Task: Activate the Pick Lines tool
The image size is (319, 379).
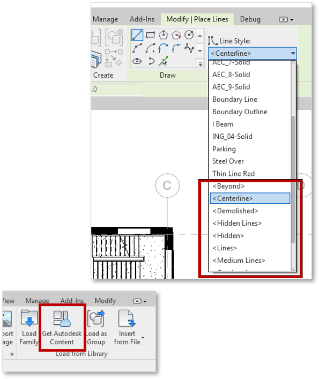Action: (164, 61)
